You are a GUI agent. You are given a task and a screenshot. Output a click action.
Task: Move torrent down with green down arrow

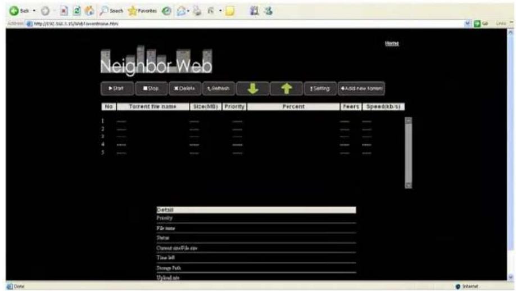click(253, 88)
